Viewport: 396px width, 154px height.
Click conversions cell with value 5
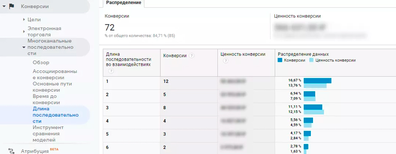tap(165, 94)
